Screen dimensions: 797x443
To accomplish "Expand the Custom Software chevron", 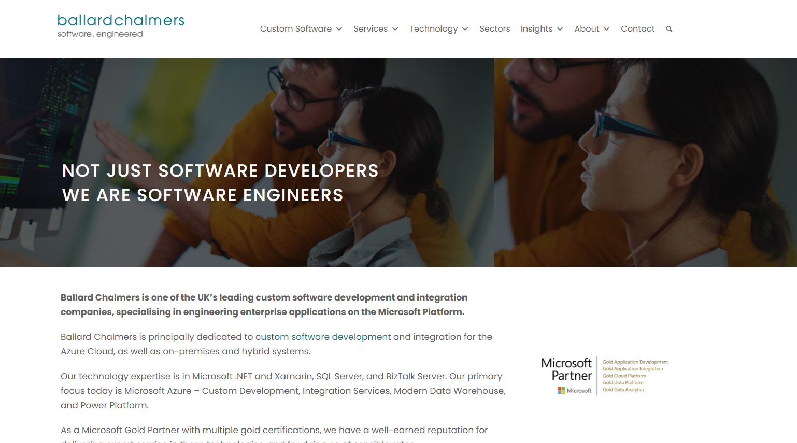I will [339, 29].
